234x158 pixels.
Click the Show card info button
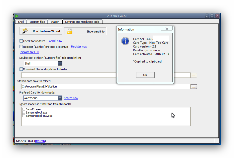(x=85, y=31)
